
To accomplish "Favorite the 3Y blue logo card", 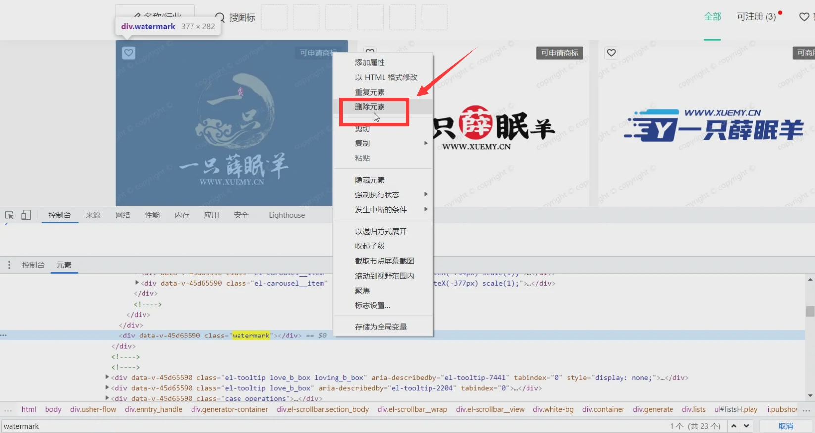I will coord(612,53).
